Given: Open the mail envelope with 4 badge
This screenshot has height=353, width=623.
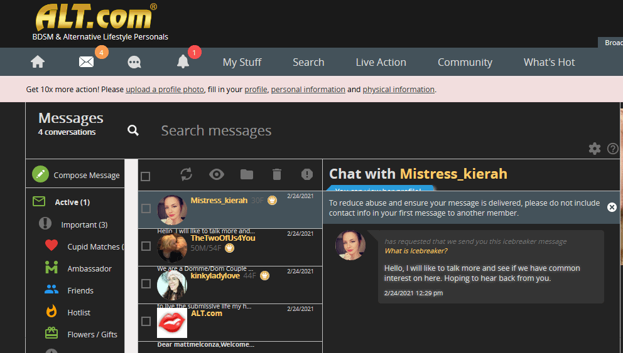Looking at the screenshot, I should (86, 62).
